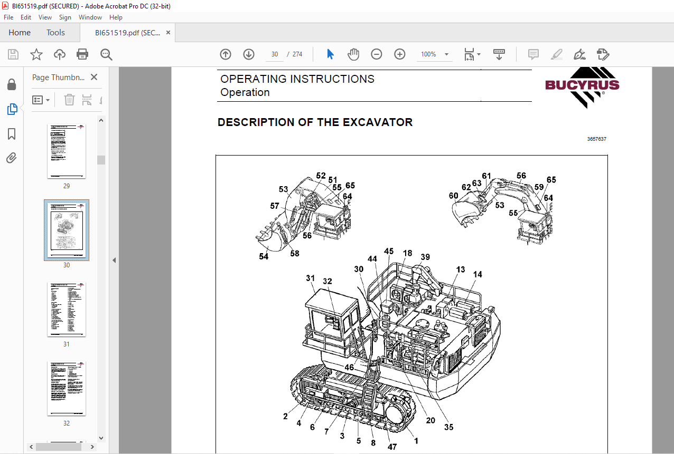
Task: Click thumbnails scroll down arrow
Action: point(101,438)
